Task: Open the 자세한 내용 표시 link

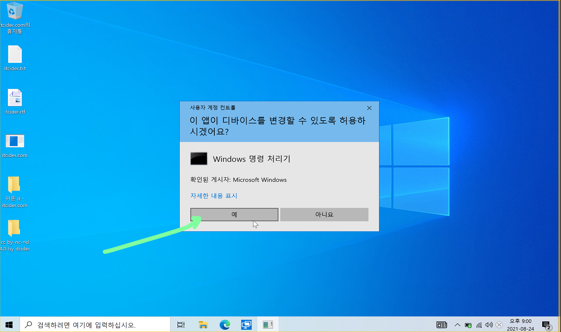Action: coord(214,196)
